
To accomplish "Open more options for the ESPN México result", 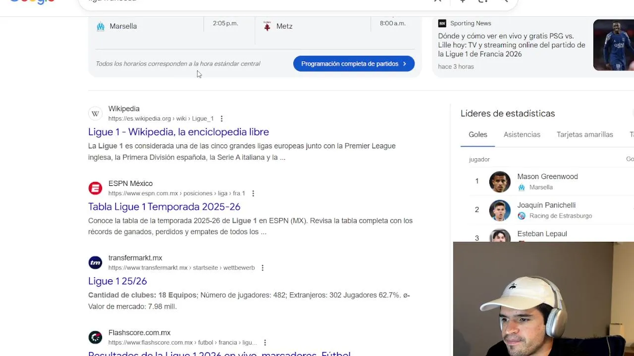I will coord(253,193).
